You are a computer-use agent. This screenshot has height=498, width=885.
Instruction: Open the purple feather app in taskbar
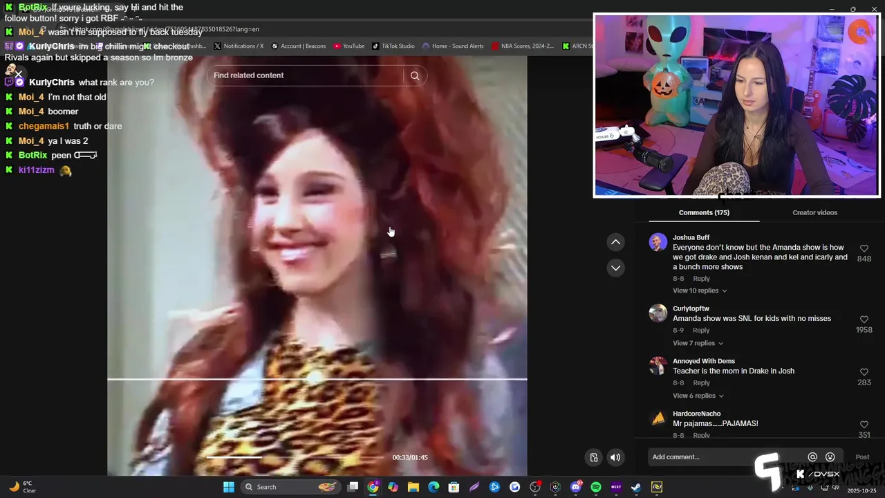(474, 487)
